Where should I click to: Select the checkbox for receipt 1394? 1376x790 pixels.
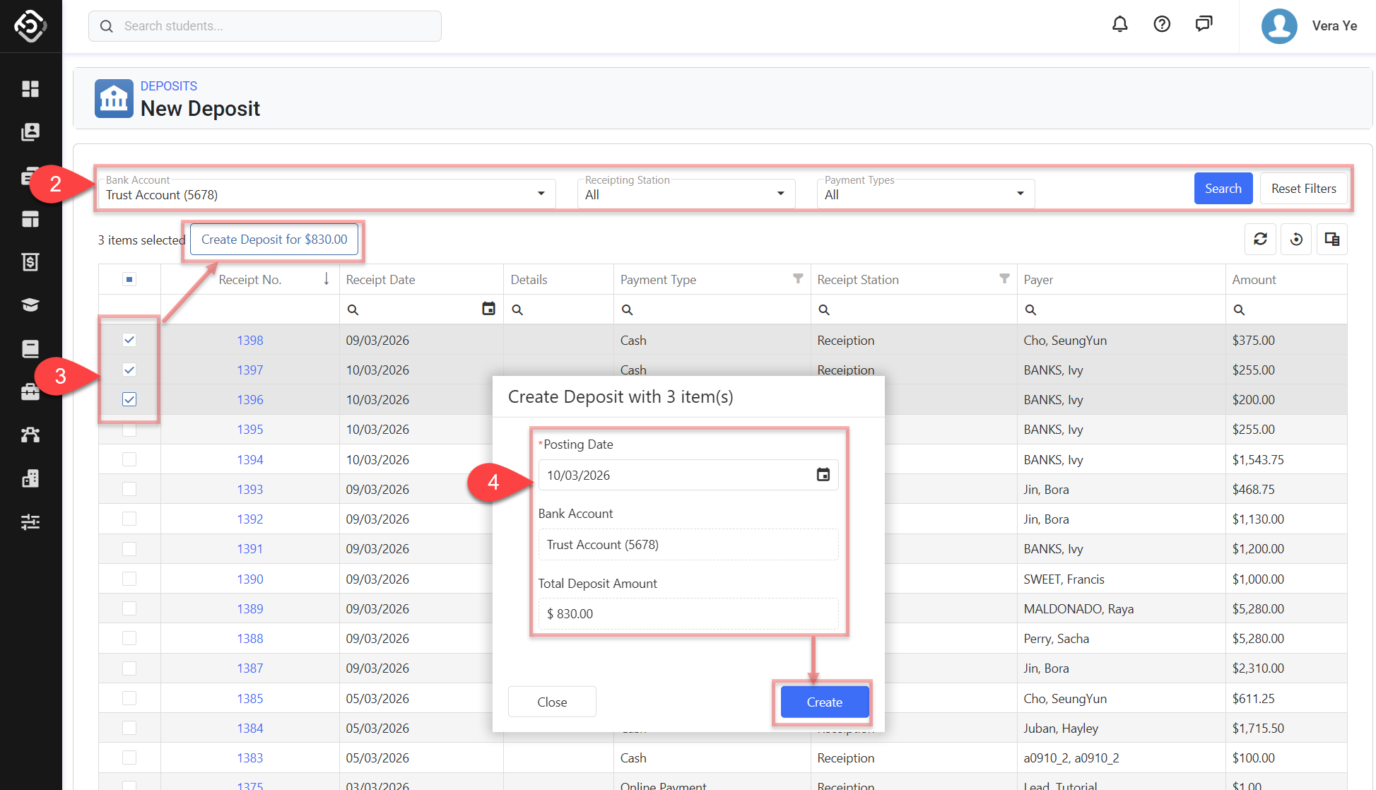pyautogui.click(x=129, y=459)
